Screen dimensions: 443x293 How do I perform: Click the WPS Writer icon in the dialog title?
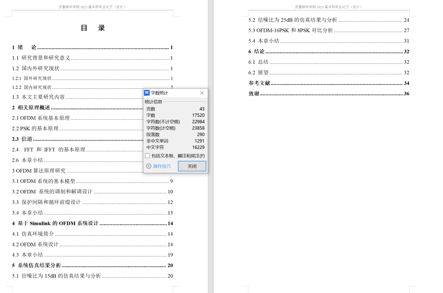coord(148,93)
